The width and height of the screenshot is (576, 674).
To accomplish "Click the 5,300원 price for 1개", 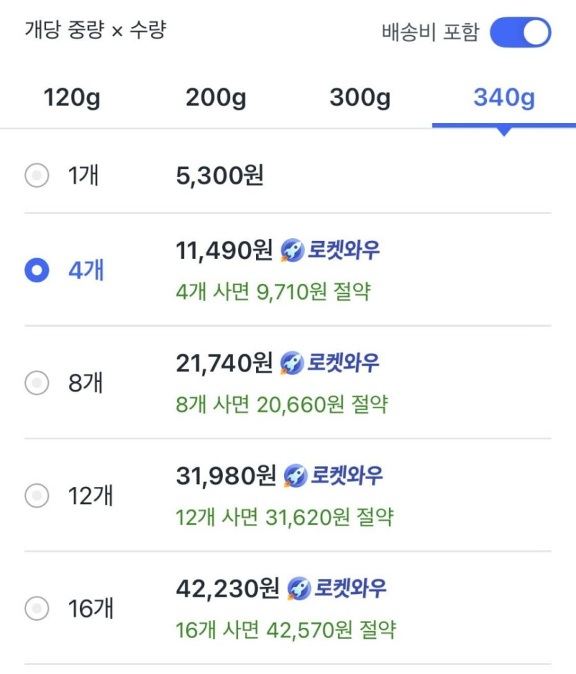I will tap(219, 176).
